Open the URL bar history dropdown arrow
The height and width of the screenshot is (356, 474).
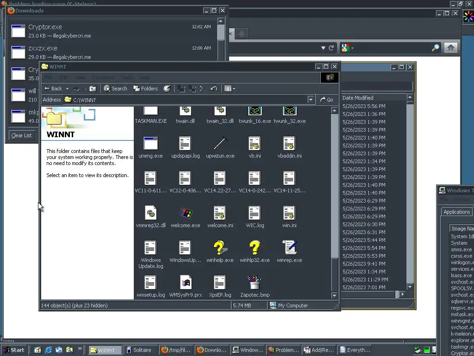(x=323, y=48)
